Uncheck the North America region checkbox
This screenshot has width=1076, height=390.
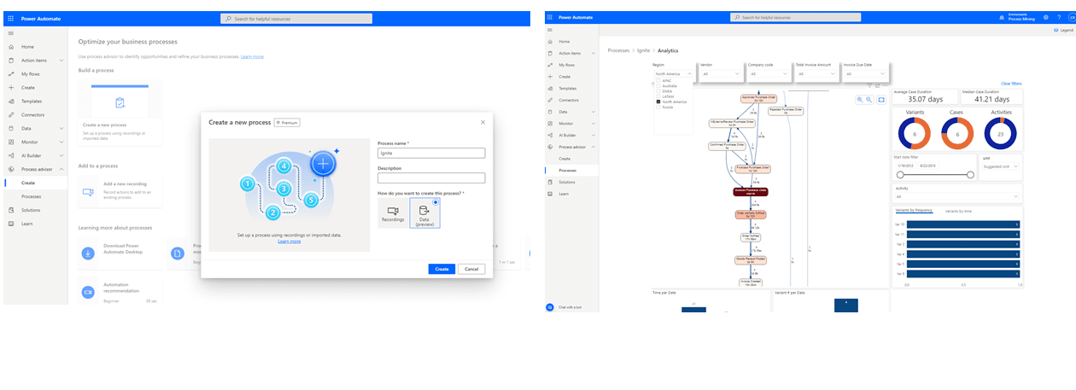point(658,102)
